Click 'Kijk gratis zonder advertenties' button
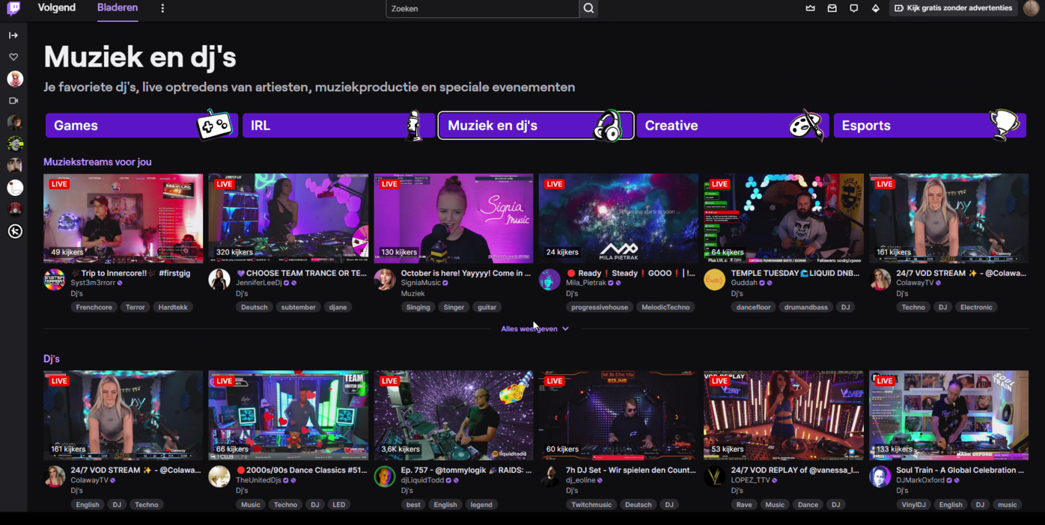The width and height of the screenshot is (1045, 525). tap(952, 8)
